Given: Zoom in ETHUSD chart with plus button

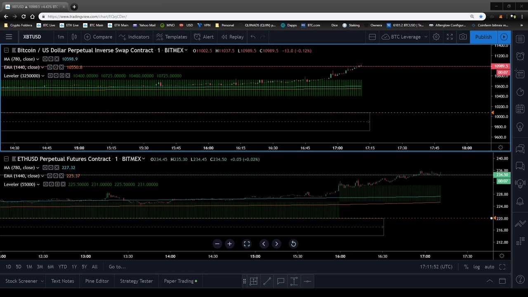Looking at the screenshot, I should (230, 244).
